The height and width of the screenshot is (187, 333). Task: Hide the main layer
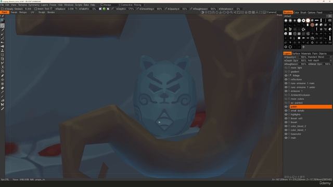(x=286, y=138)
